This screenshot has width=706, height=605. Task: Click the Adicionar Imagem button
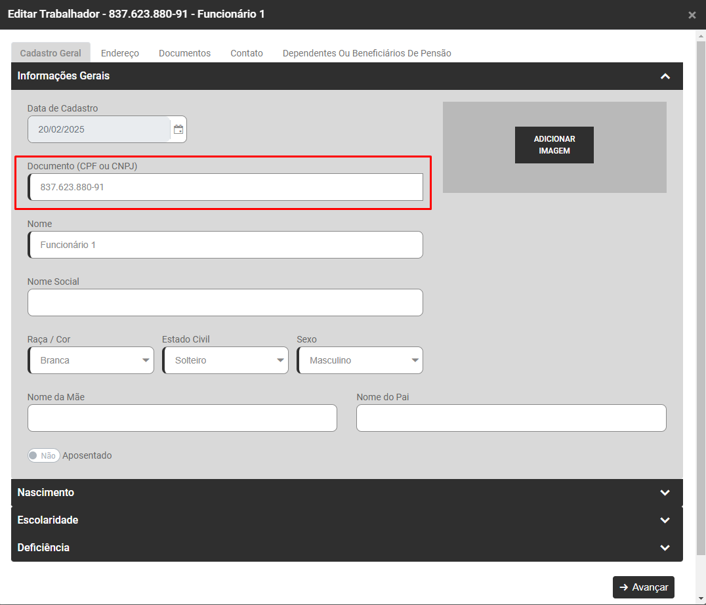554,145
